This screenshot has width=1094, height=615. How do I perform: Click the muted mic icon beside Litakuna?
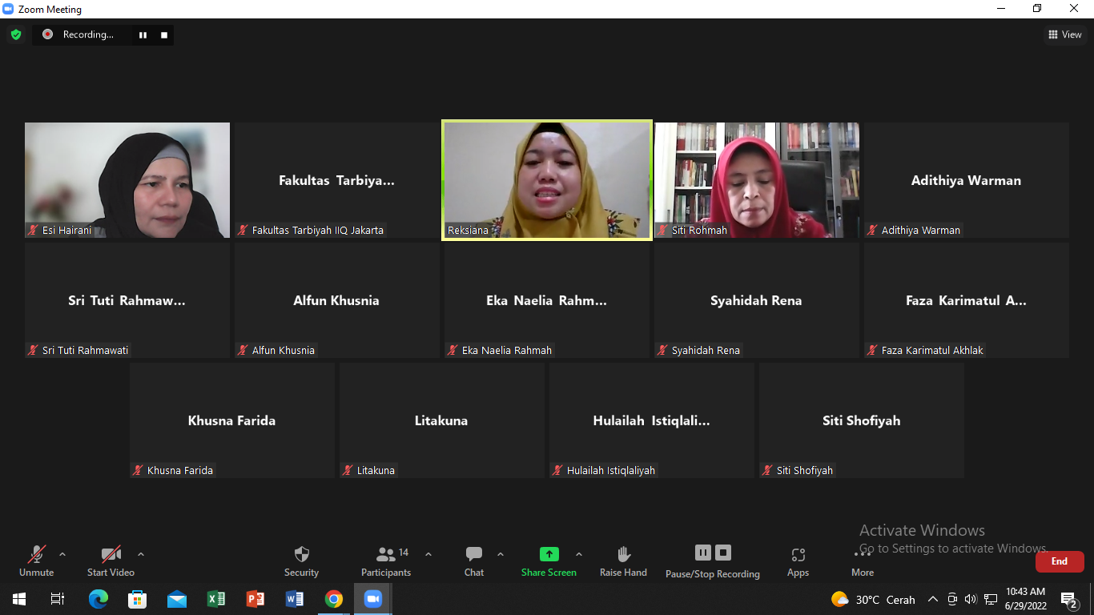[348, 470]
